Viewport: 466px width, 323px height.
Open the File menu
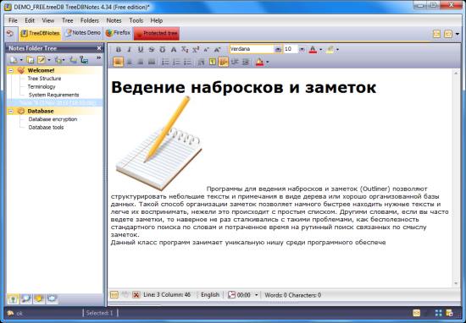13,20
